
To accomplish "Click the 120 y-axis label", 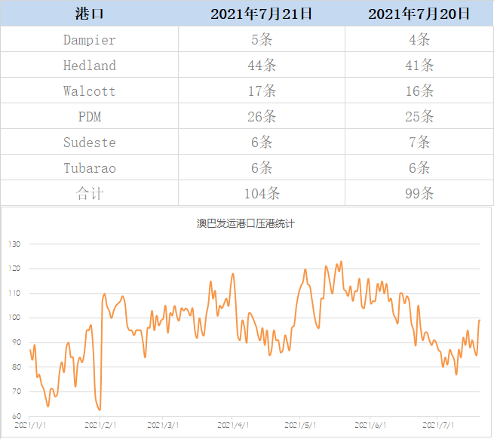I will pos(14,269).
